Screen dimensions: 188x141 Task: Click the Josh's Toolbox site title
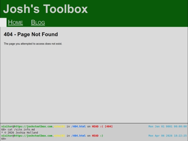[x=46, y=9]
